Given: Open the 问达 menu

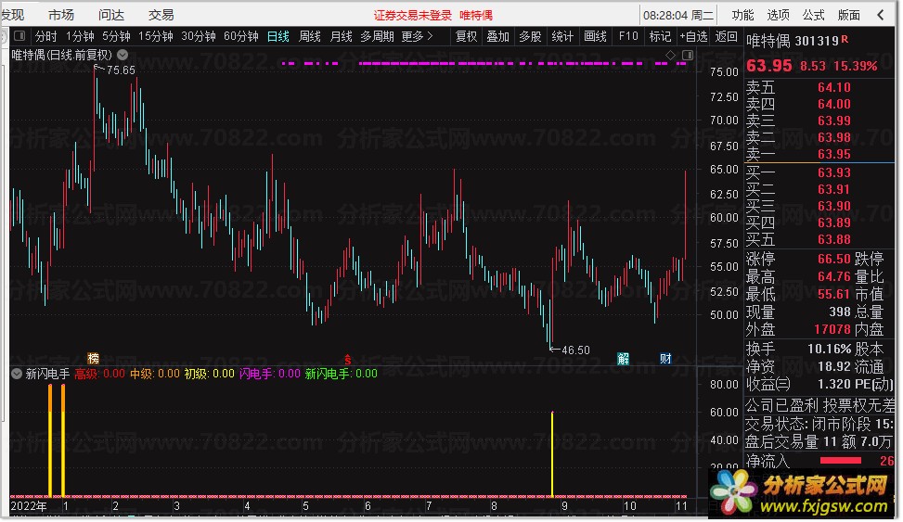Looking at the screenshot, I should tap(110, 15).
